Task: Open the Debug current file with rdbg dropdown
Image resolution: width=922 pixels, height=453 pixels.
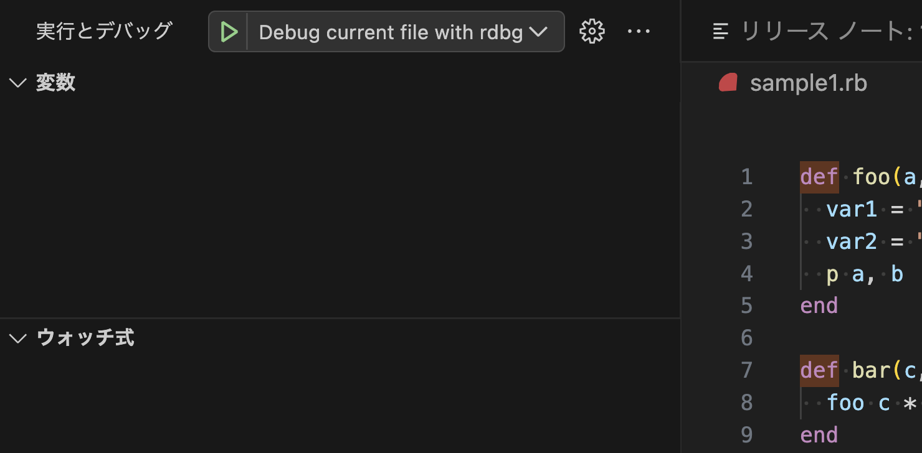Action: pyautogui.click(x=399, y=32)
